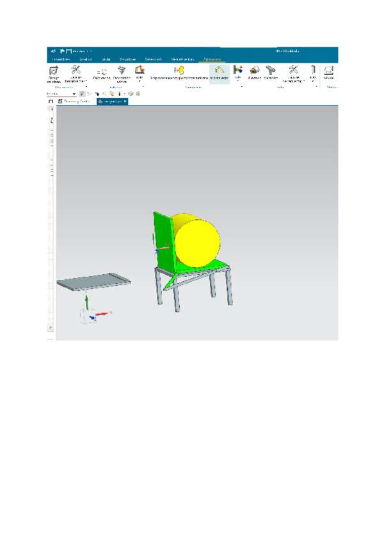Click the Vista ribbon tab

pos(106,59)
